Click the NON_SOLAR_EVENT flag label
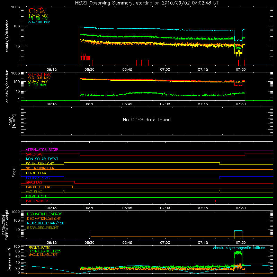277x277 pixels. [x=42, y=159]
